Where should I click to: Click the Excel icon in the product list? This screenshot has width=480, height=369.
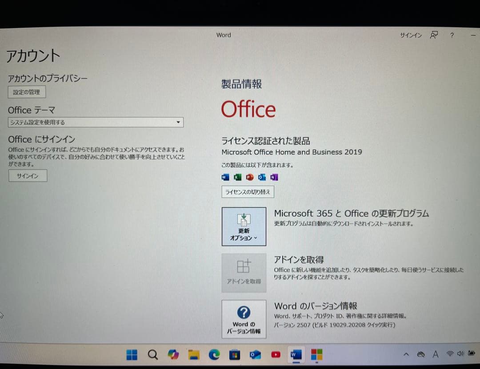(x=237, y=177)
